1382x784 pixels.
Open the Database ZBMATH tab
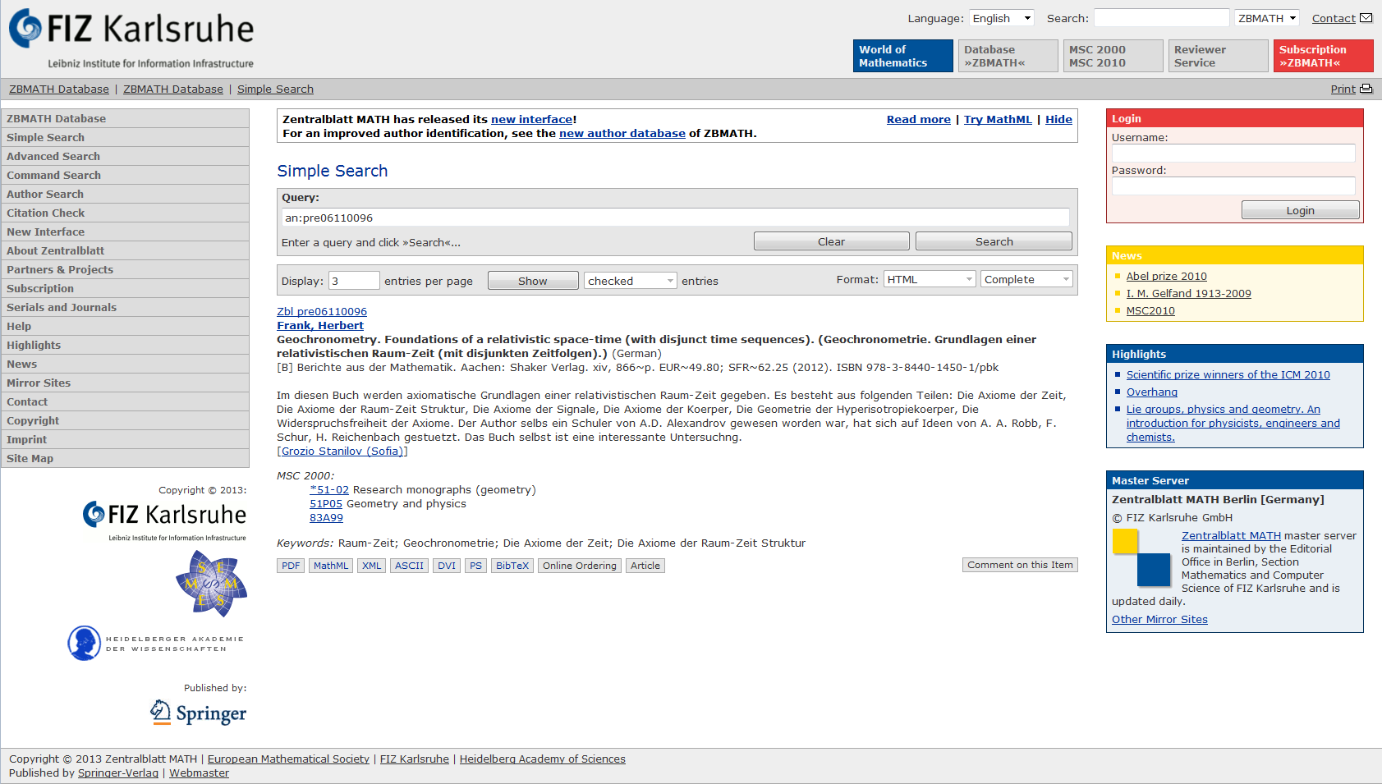tap(1008, 56)
